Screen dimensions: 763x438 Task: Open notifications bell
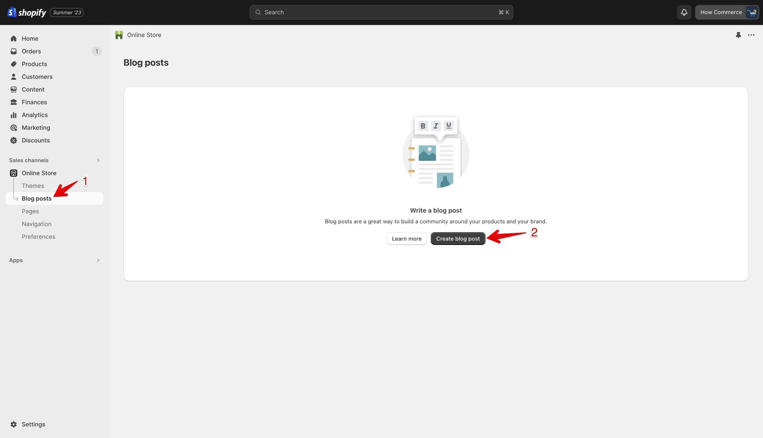click(x=684, y=12)
